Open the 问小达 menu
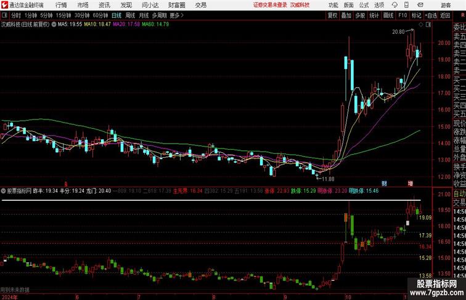 pyautogui.click(x=150, y=5)
